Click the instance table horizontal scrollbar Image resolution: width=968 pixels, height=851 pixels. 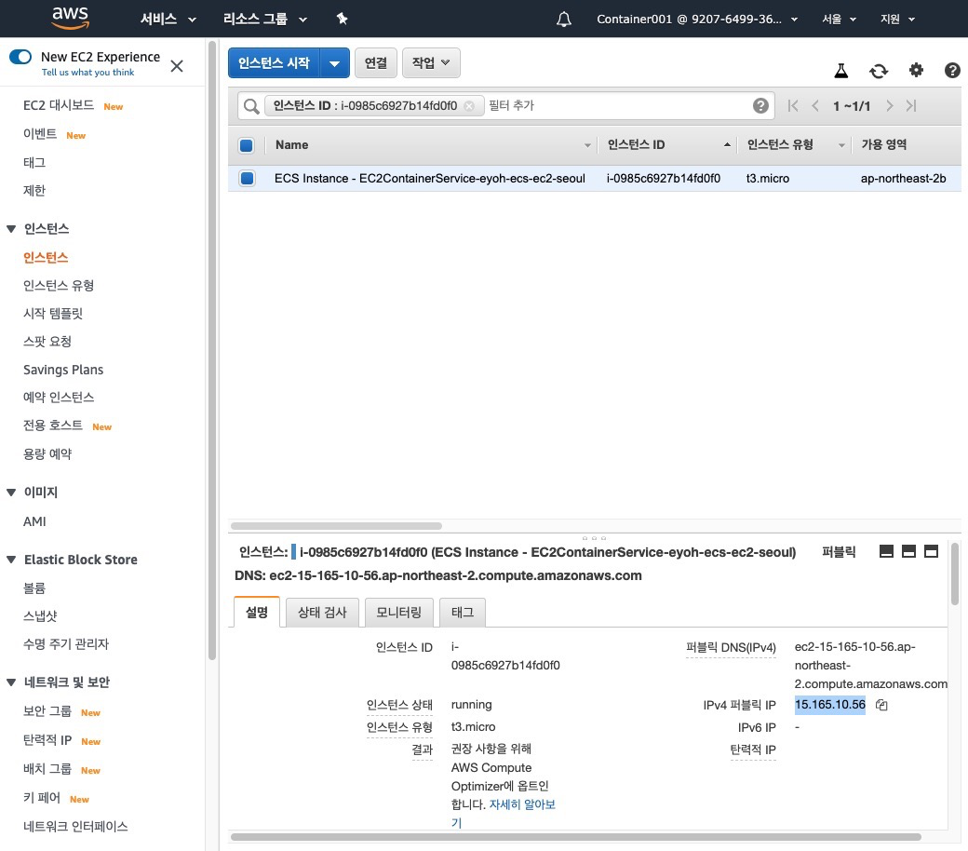(336, 526)
